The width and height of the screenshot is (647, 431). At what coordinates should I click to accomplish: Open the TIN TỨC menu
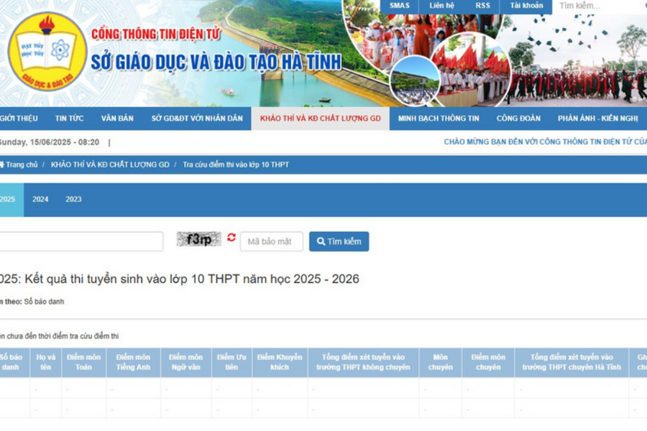click(x=68, y=118)
